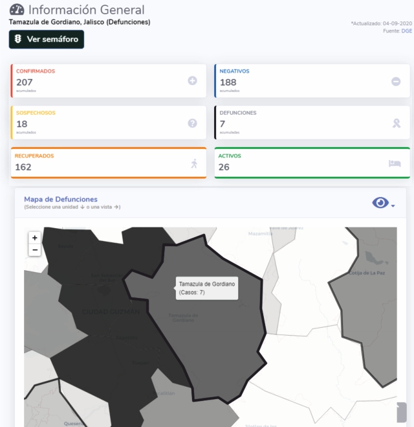
Task: Click the traffic light icon on the semáforo button
Action: pos(18,40)
